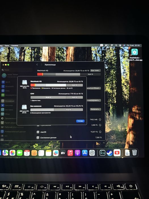Select Заставка item in sidebar
Image resolution: width=149 pixels, height=199 pixels.
pyautogui.click(x=7, y=109)
